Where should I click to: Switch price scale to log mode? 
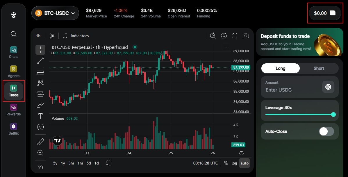click(234, 163)
